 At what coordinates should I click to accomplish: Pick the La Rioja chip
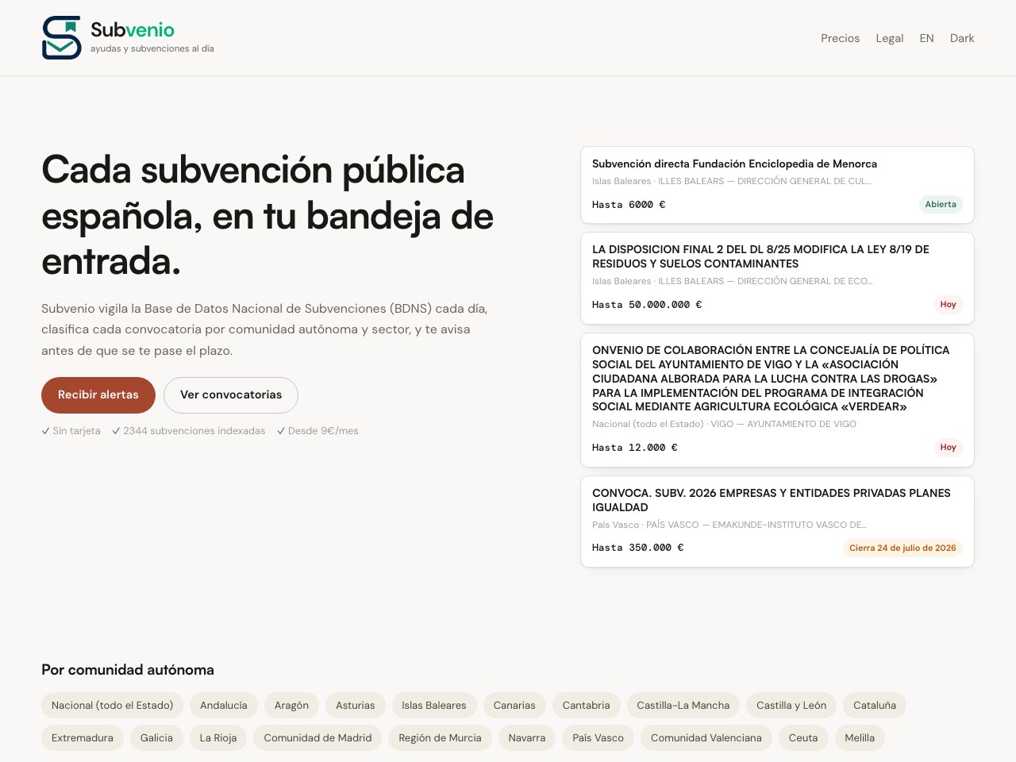(x=218, y=738)
